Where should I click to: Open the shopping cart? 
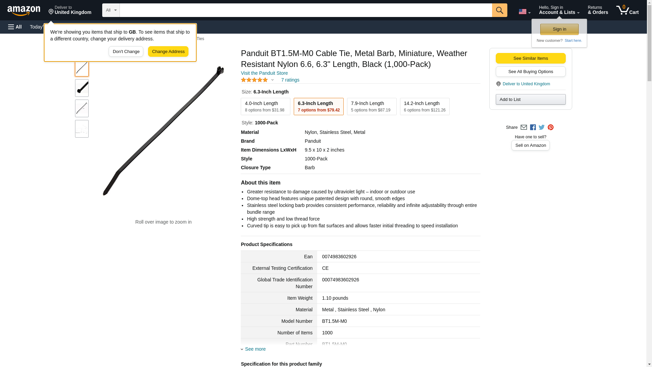click(x=627, y=10)
